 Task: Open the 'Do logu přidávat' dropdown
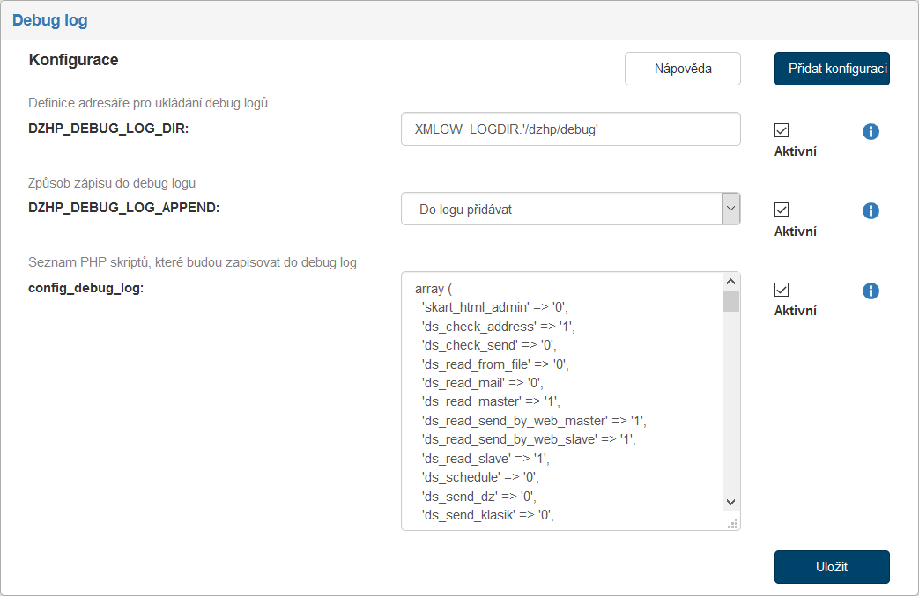point(570,210)
